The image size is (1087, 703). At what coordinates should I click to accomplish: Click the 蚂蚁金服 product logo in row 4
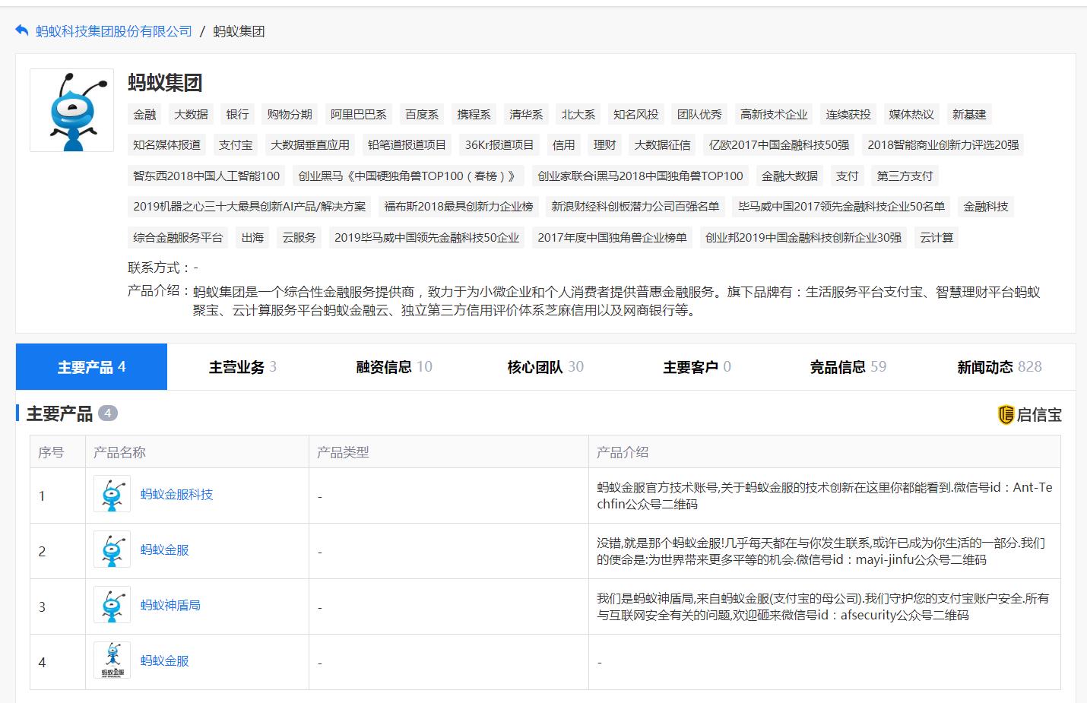coord(111,660)
